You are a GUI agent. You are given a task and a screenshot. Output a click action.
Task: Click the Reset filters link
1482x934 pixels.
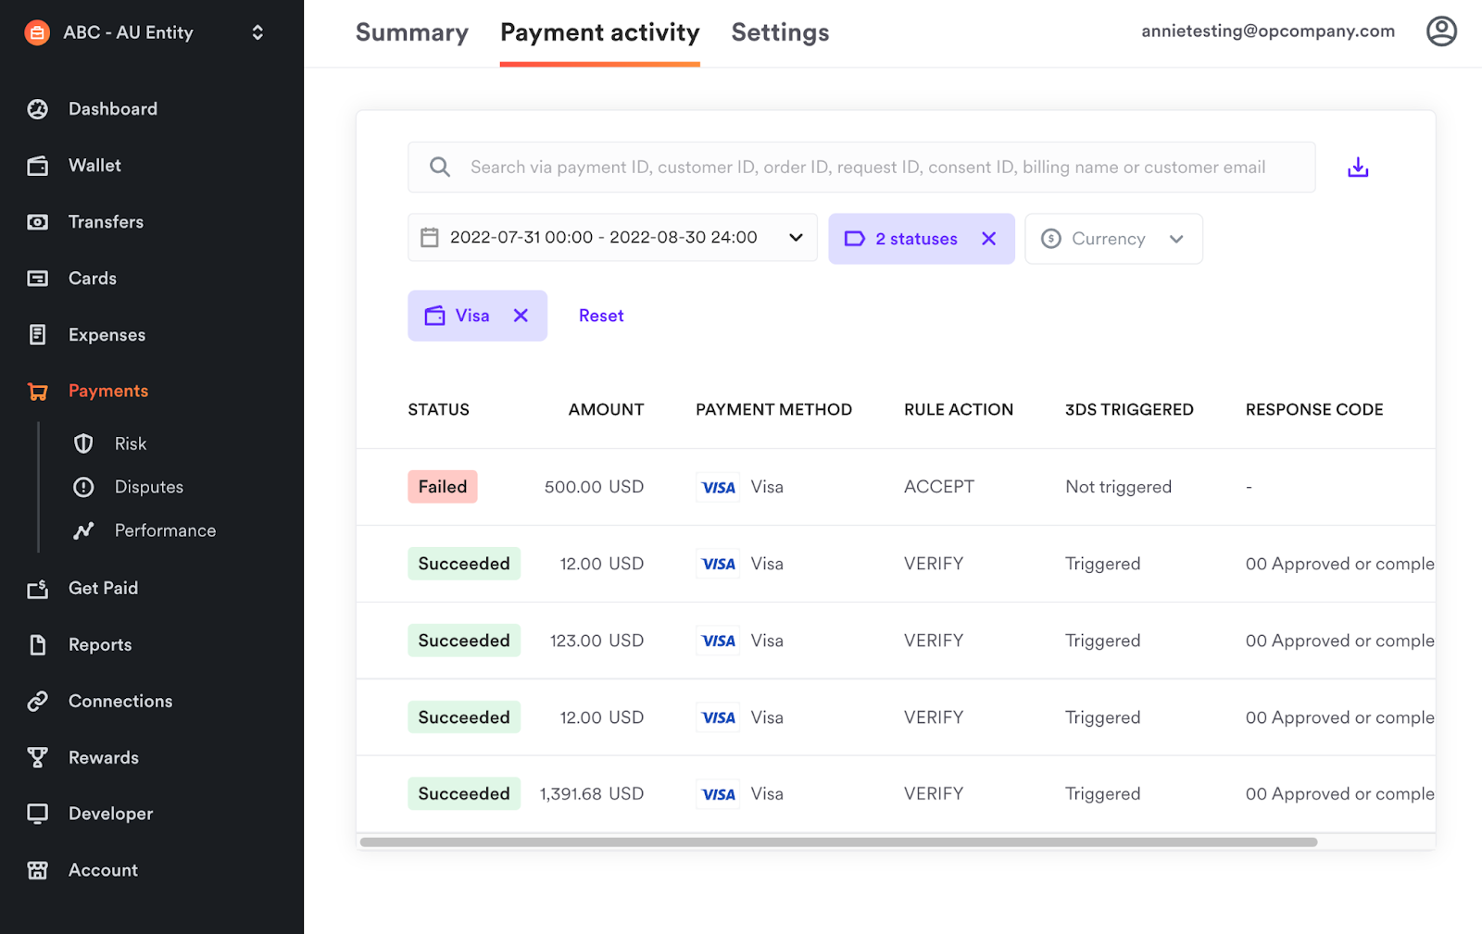tap(601, 316)
